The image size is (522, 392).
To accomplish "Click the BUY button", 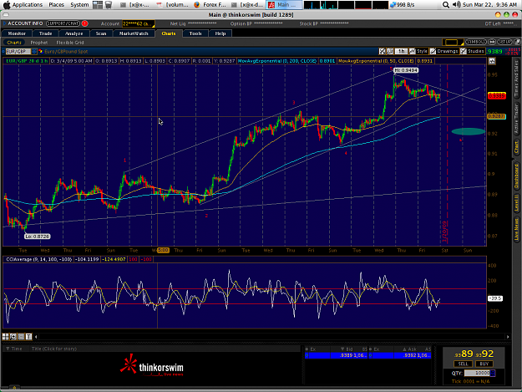I will click(x=484, y=364).
